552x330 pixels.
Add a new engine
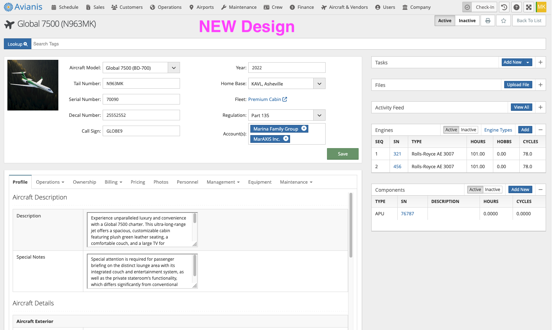tap(525, 130)
